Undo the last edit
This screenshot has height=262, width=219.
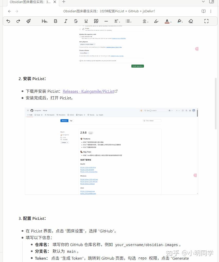pyautogui.click(x=8, y=21)
